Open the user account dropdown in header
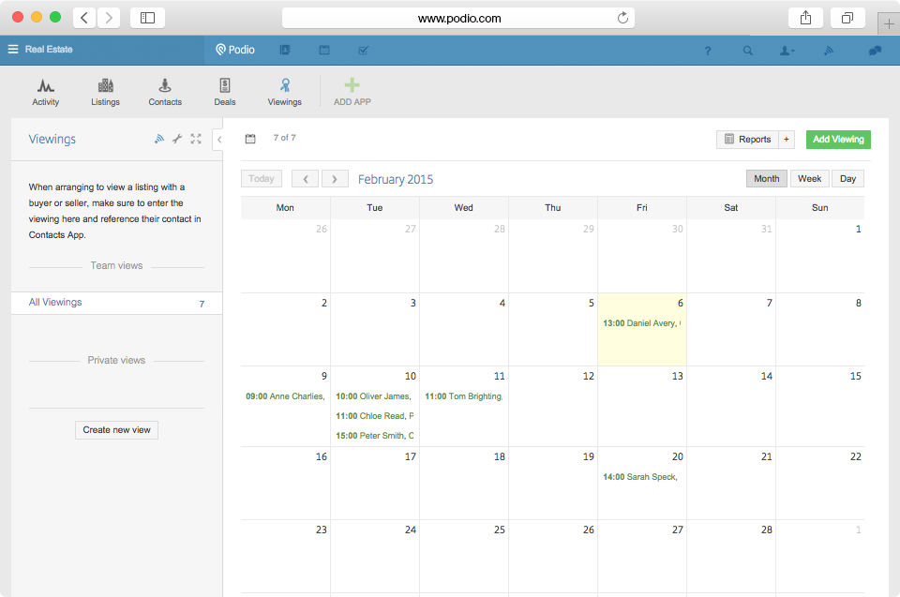 coord(787,51)
